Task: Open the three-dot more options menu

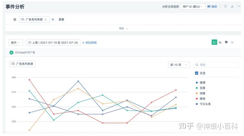Action: click(239, 6)
